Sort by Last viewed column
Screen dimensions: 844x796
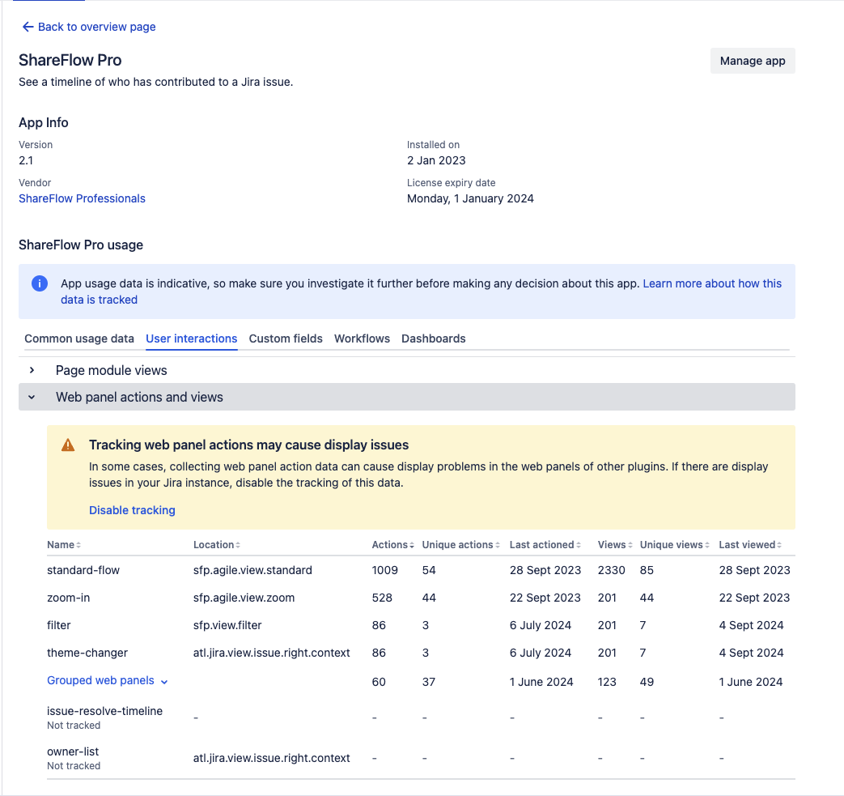click(x=750, y=545)
